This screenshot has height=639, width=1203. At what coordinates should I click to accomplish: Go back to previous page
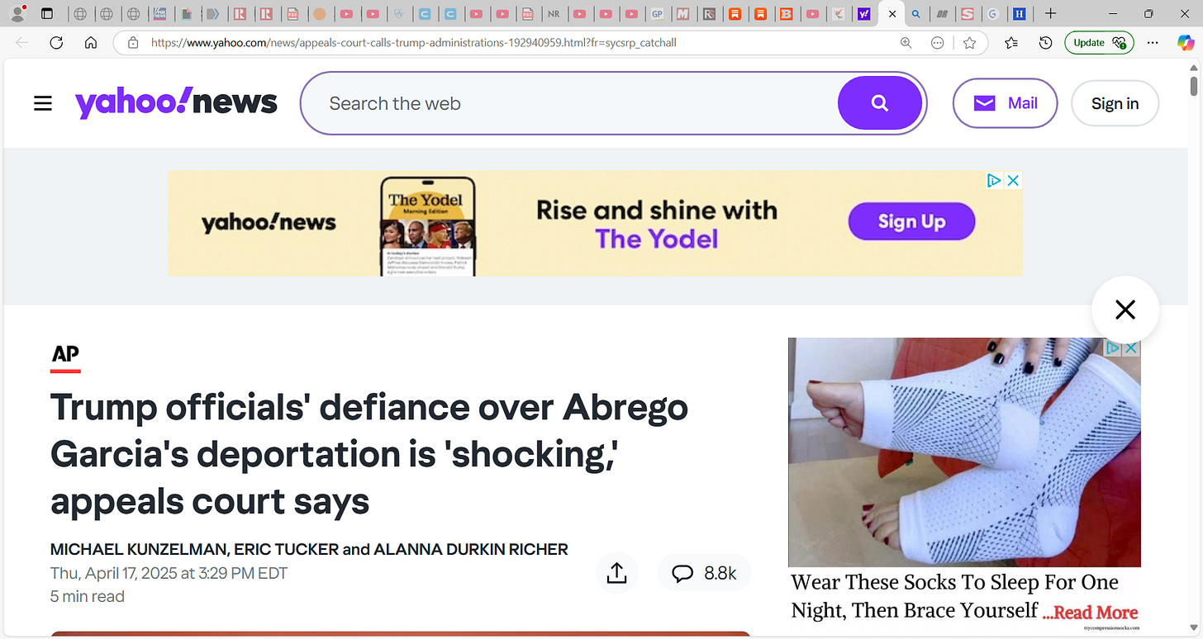(x=22, y=43)
